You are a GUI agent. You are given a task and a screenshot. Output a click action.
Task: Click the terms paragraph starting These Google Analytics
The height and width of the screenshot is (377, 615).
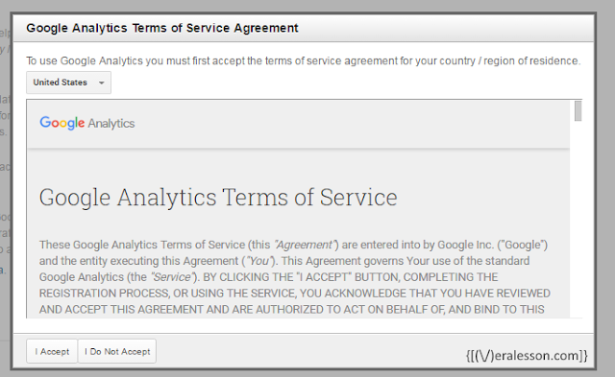295,277
